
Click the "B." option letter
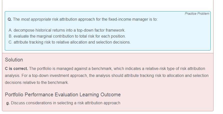[10, 36]
